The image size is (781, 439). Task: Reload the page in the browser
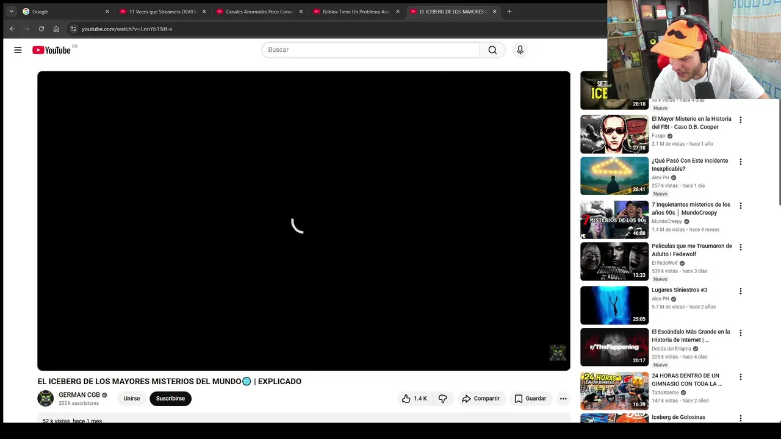tap(41, 29)
